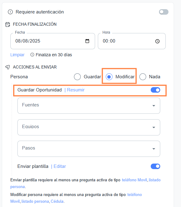Open the Fuentes dropdown
The width and height of the screenshot is (181, 207).
tap(89, 105)
